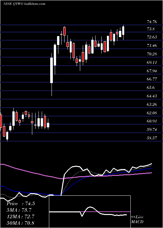
Task: Click the 65.6 price axis label
Action: [151, 88]
